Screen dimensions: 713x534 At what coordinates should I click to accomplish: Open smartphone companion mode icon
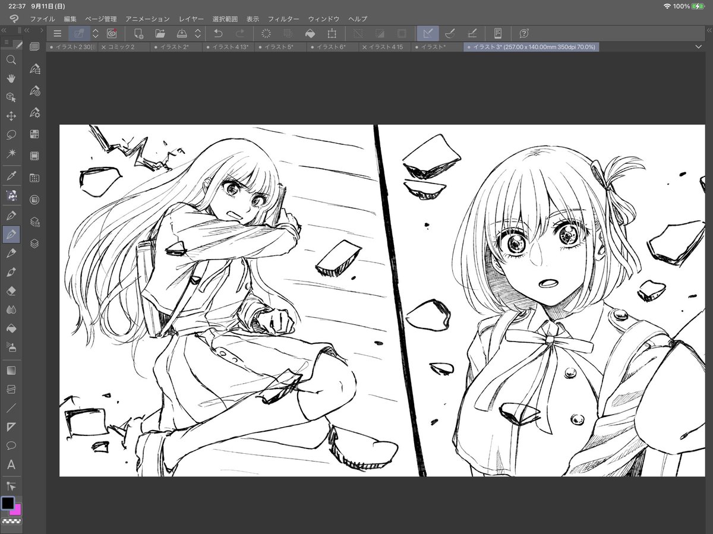click(498, 33)
